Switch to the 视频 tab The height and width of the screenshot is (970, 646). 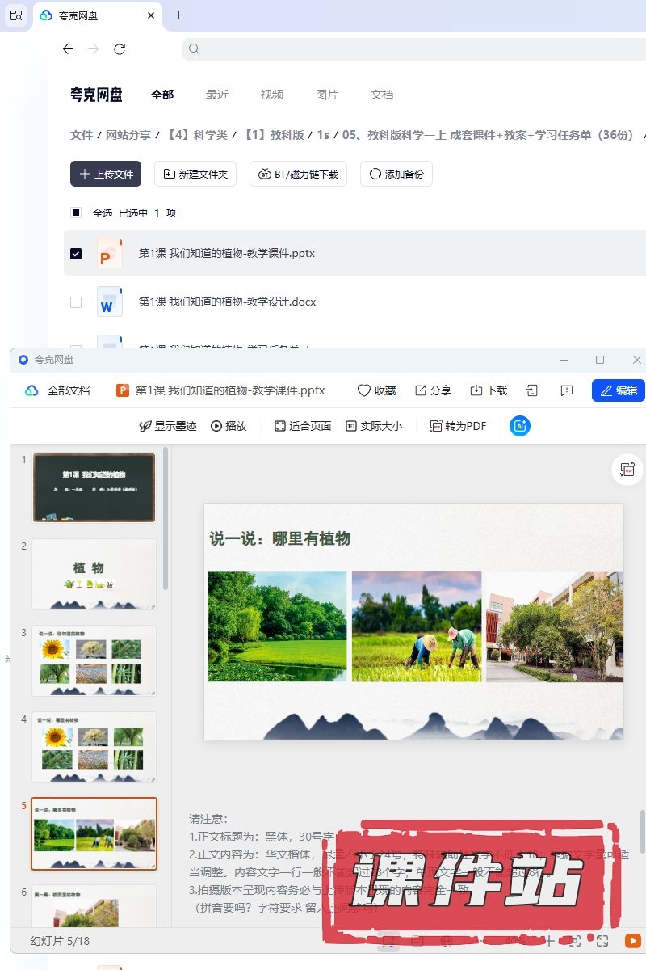tap(272, 95)
